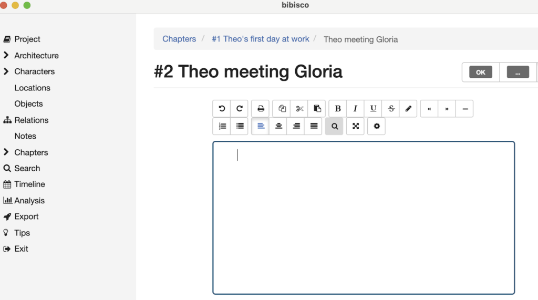Go to Analysis in the sidebar
Screen dimensions: 538x300
coord(29,201)
